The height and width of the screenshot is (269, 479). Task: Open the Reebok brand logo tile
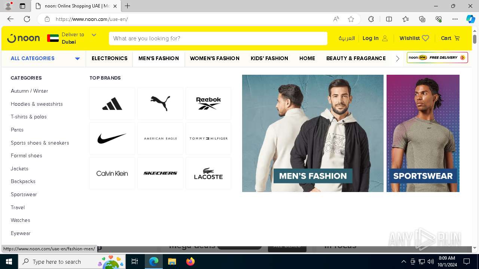208,103
